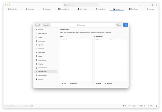This screenshot has height=112, width=162.
Task: Add a username to ignored Users list
Action: (64, 84)
